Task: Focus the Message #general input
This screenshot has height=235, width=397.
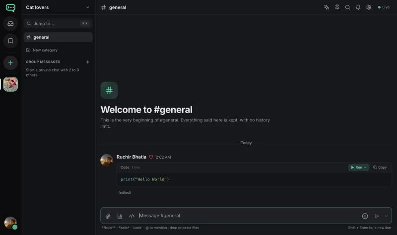Action: (248, 216)
